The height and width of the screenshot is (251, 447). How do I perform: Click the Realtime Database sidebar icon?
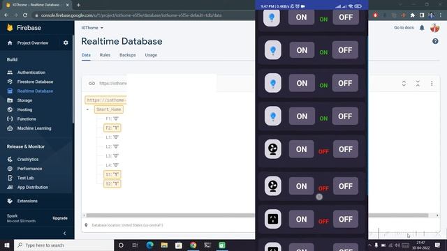[10, 91]
